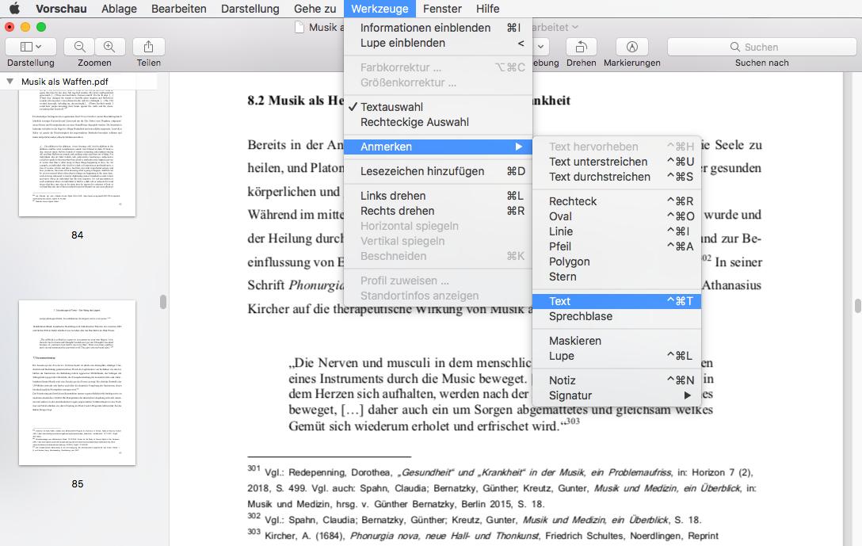The height and width of the screenshot is (546, 862).
Task: Open the Darstellung view dropdown chevron
Action: point(39,47)
